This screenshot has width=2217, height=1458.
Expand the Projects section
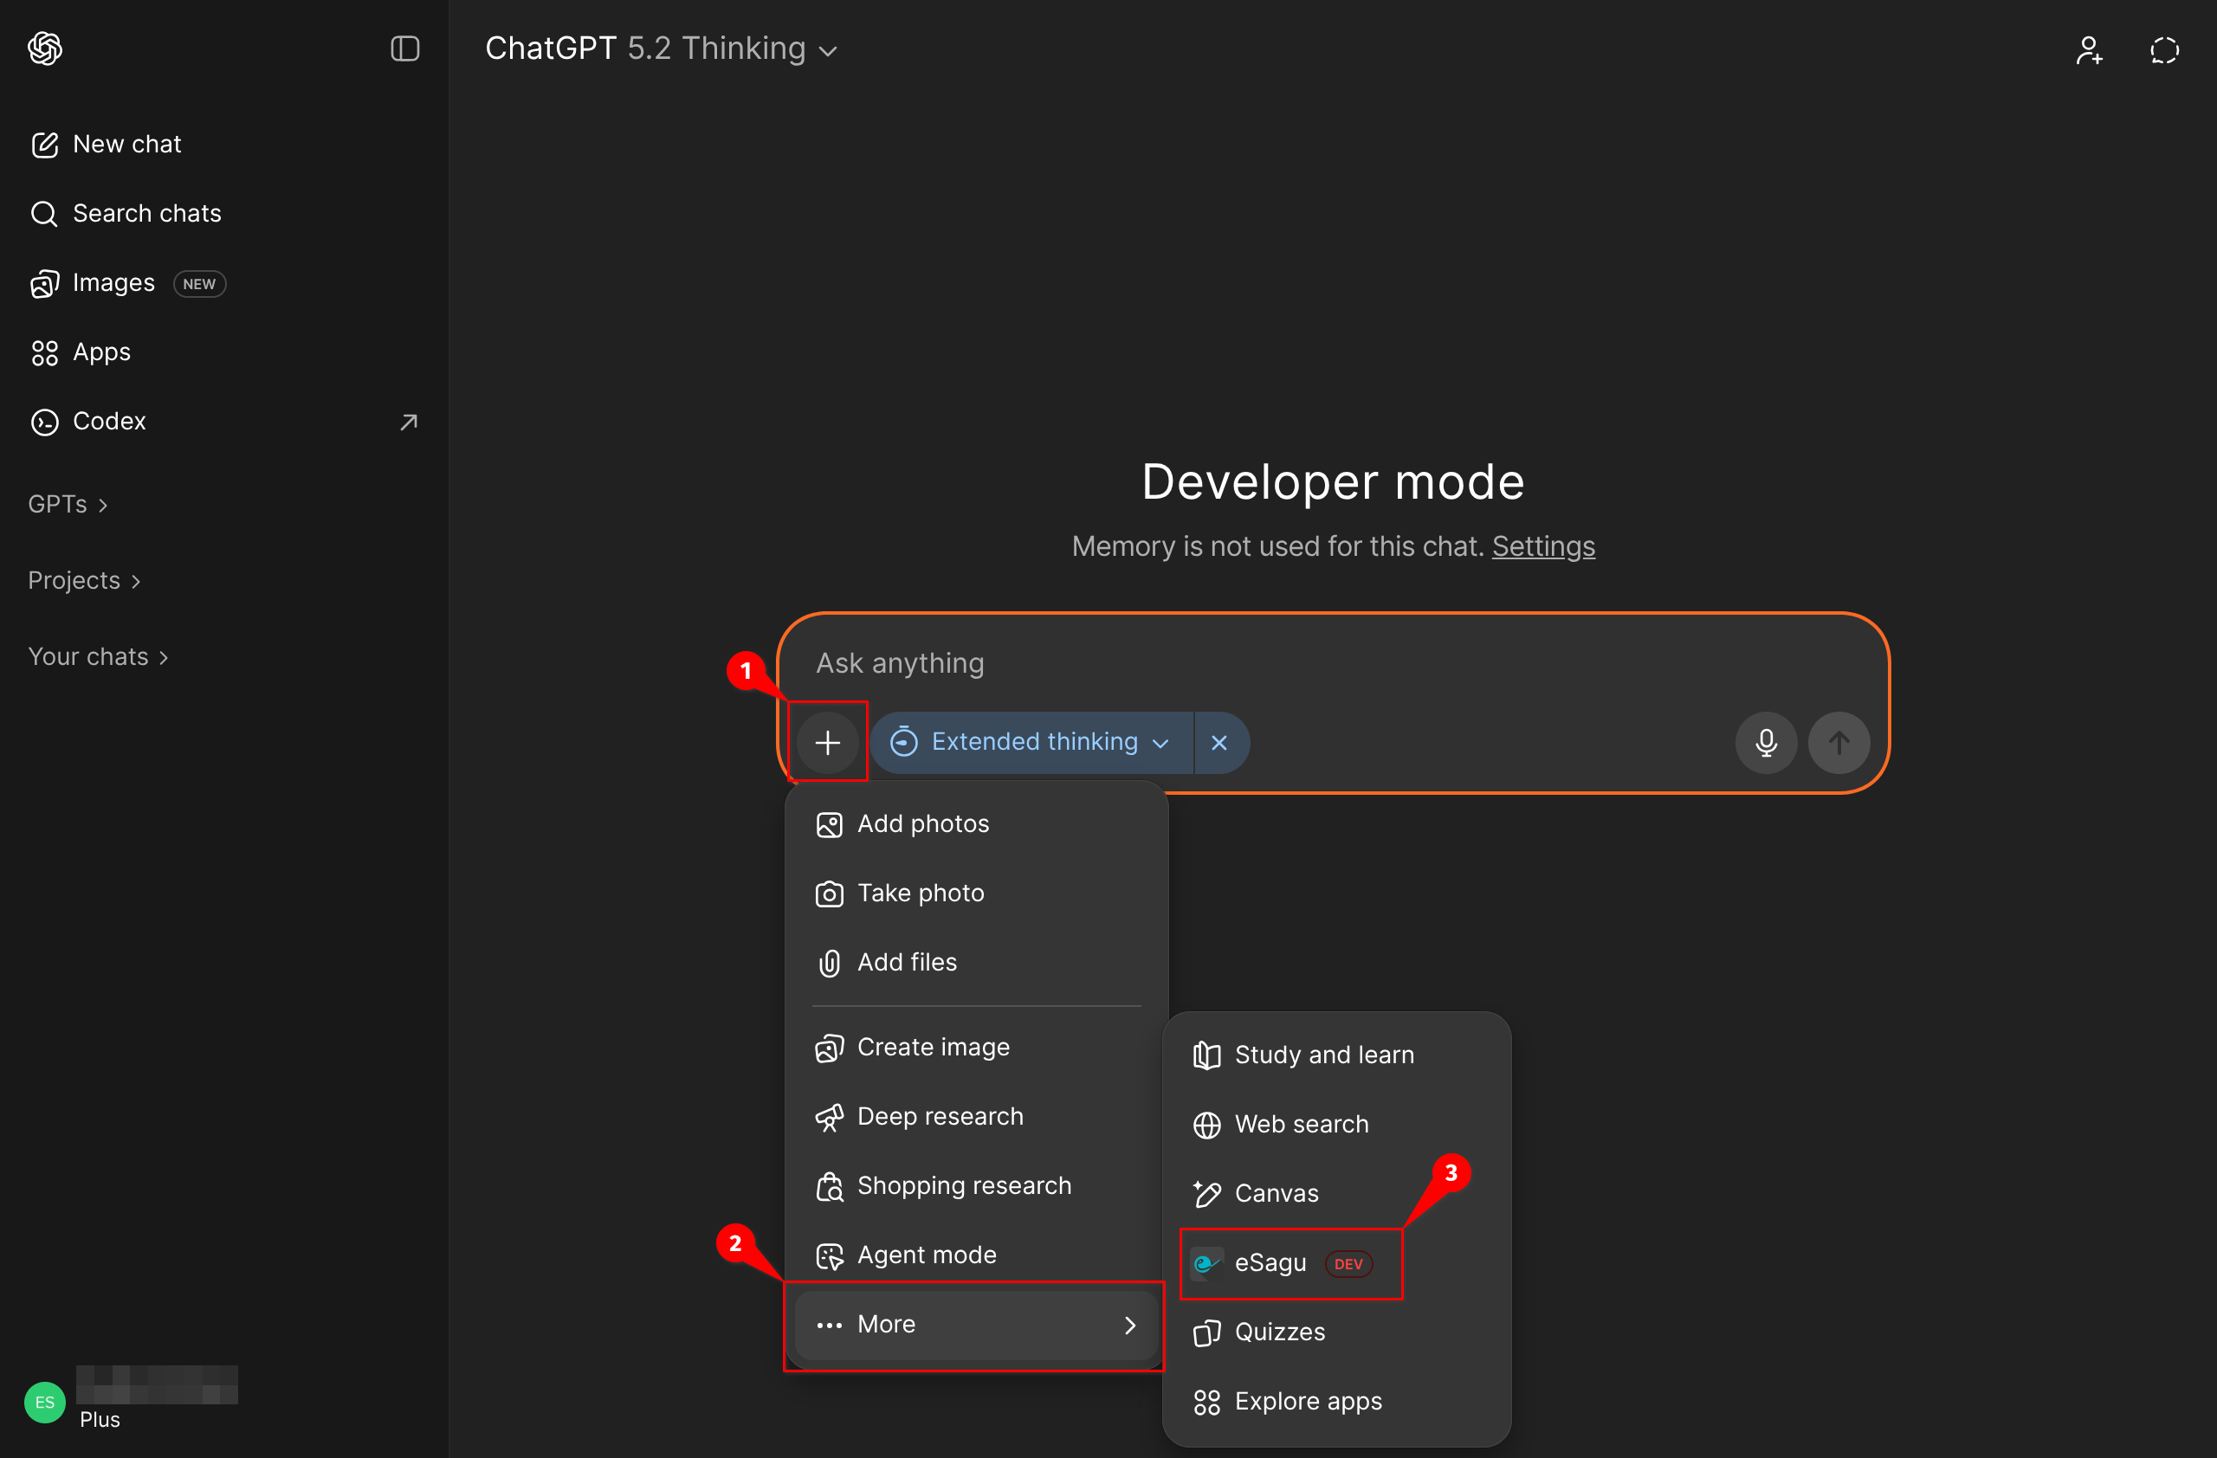click(84, 580)
